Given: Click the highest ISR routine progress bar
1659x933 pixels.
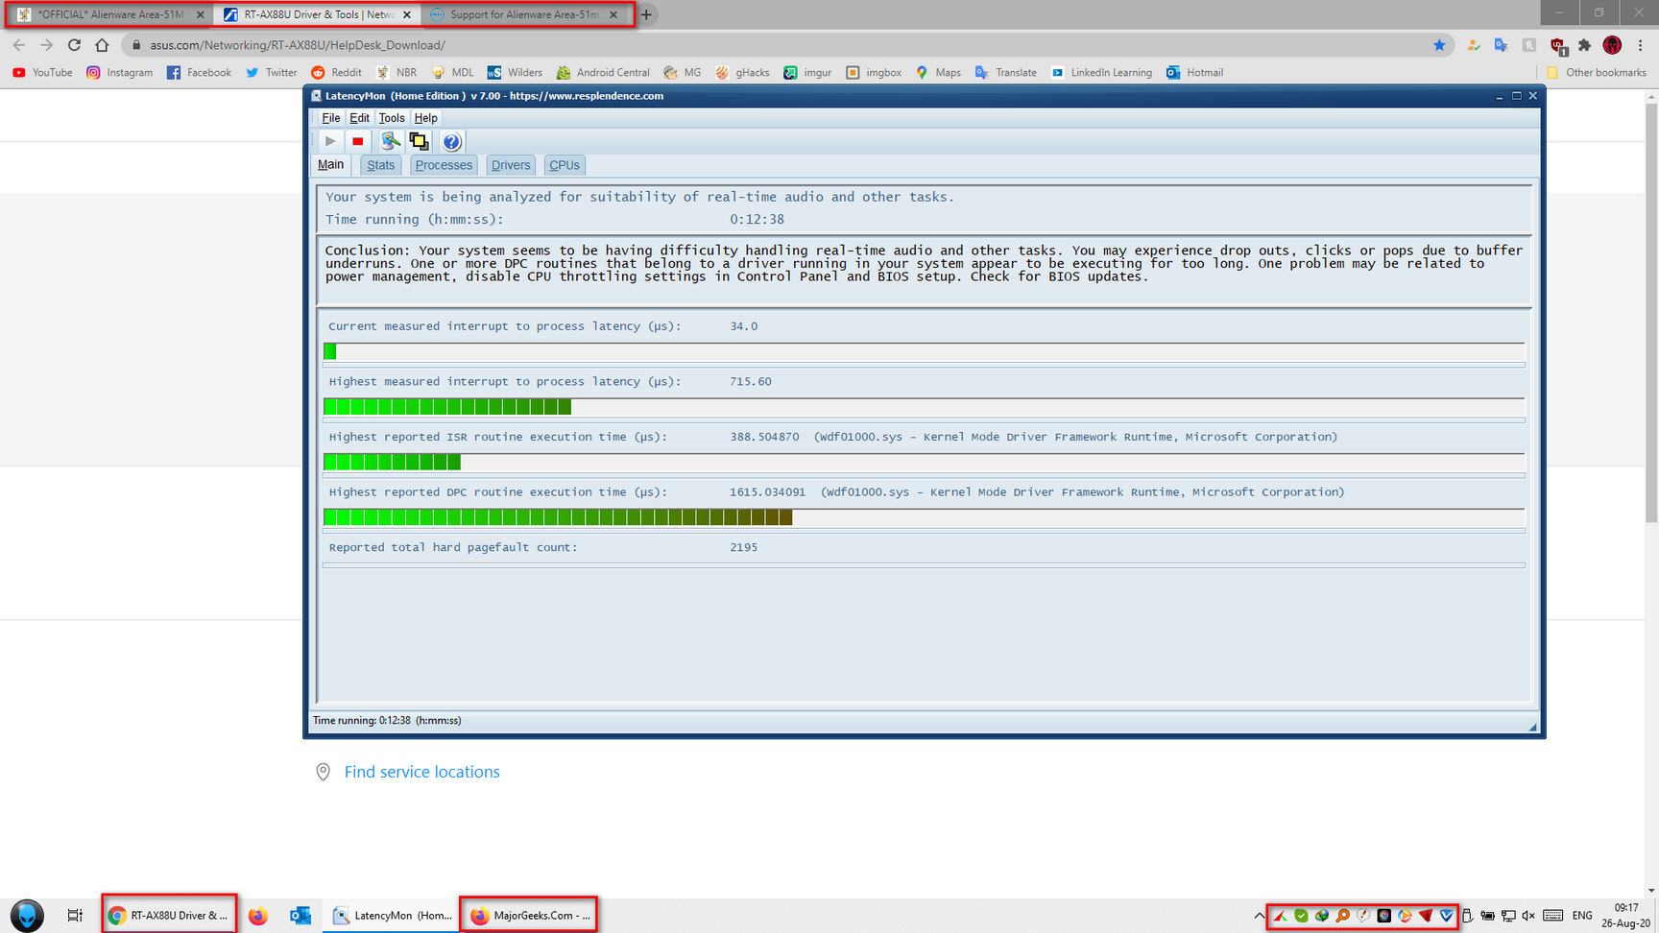Looking at the screenshot, I should [x=924, y=463].
